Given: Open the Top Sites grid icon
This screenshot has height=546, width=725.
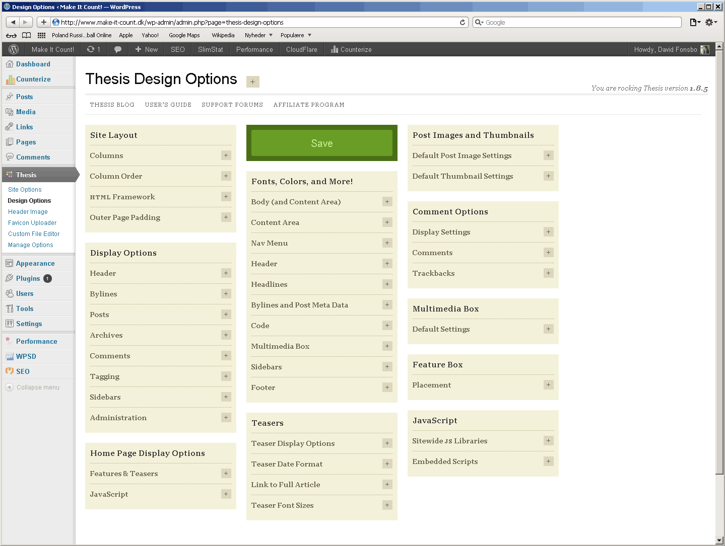Looking at the screenshot, I should [41, 35].
